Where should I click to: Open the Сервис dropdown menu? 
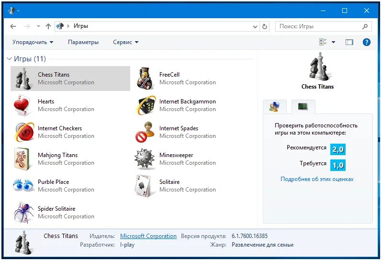[x=126, y=42]
